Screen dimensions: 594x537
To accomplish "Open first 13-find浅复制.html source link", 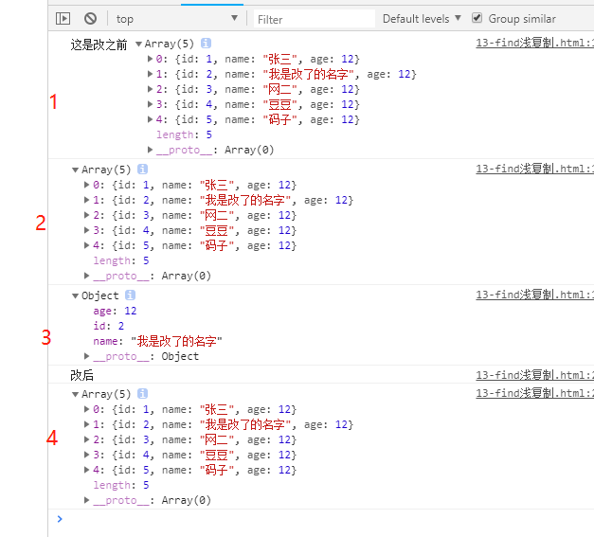I will (534, 43).
